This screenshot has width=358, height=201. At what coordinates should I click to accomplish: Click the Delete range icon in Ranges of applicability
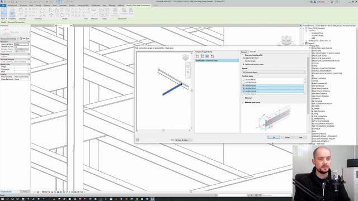pos(212,56)
